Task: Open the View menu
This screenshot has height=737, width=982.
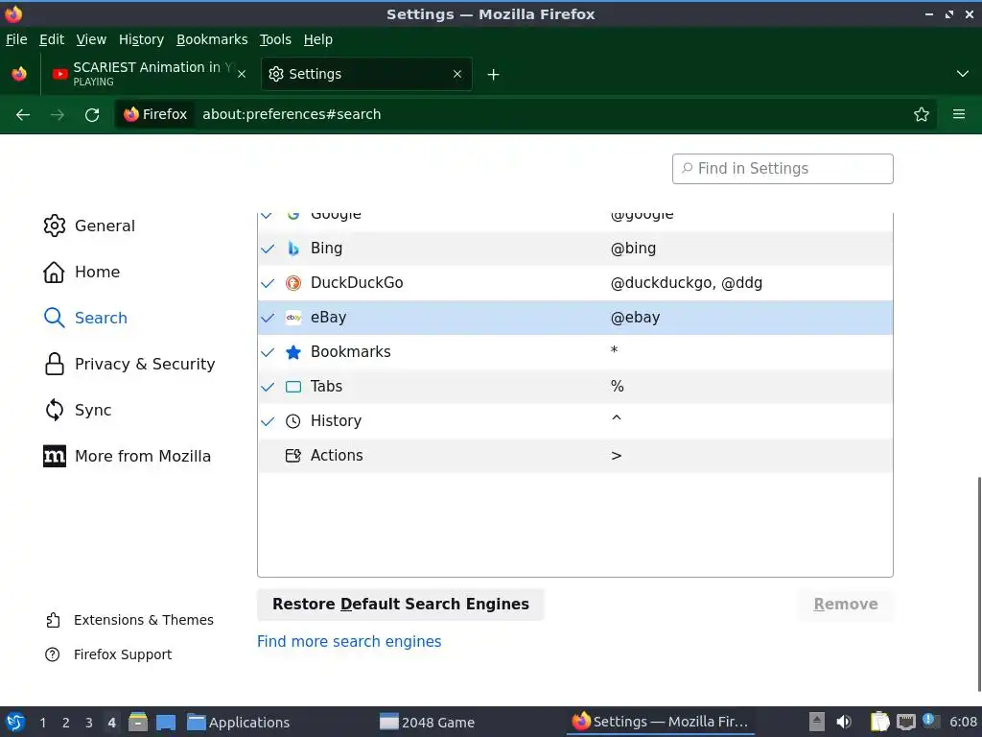Action: pos(91,39)
